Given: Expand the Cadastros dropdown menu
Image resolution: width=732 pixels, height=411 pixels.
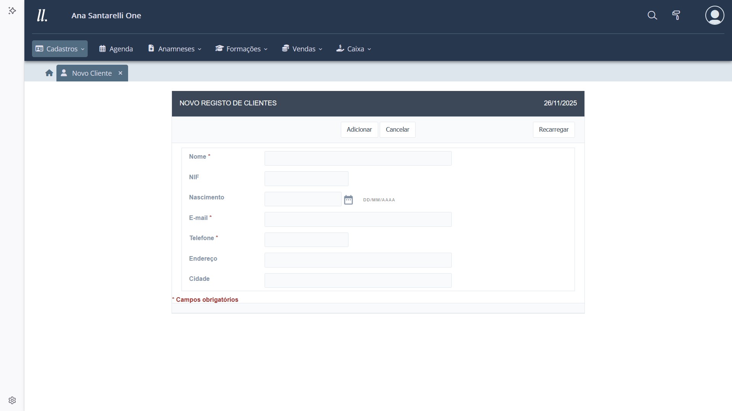Looking at the screenshot, I should pos(60,49).
